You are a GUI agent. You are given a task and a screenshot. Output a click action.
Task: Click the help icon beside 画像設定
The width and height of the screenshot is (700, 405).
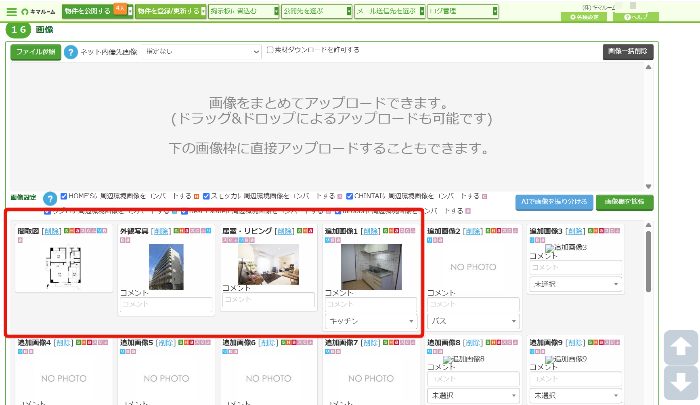click(50, 199)
